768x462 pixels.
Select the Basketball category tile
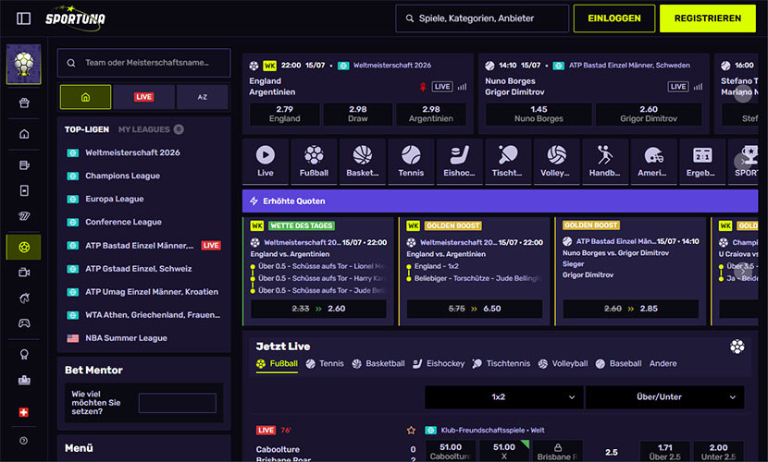tap(363, 162)
